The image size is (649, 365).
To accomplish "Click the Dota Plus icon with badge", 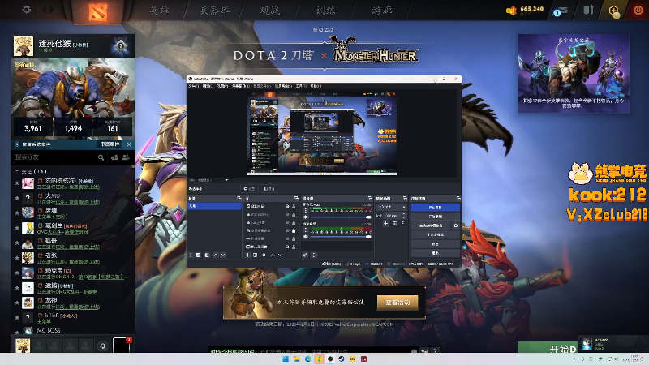I will click(614, 11).
